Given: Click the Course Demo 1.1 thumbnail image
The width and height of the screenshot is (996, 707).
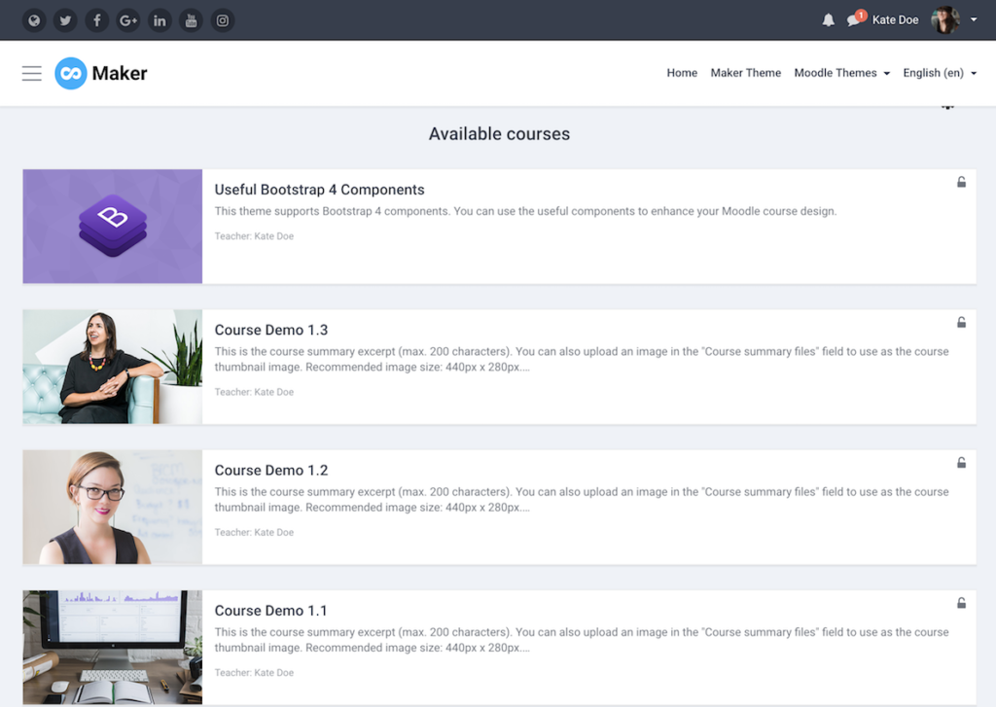Looking at the screenshot, I should tap(113, 648).
